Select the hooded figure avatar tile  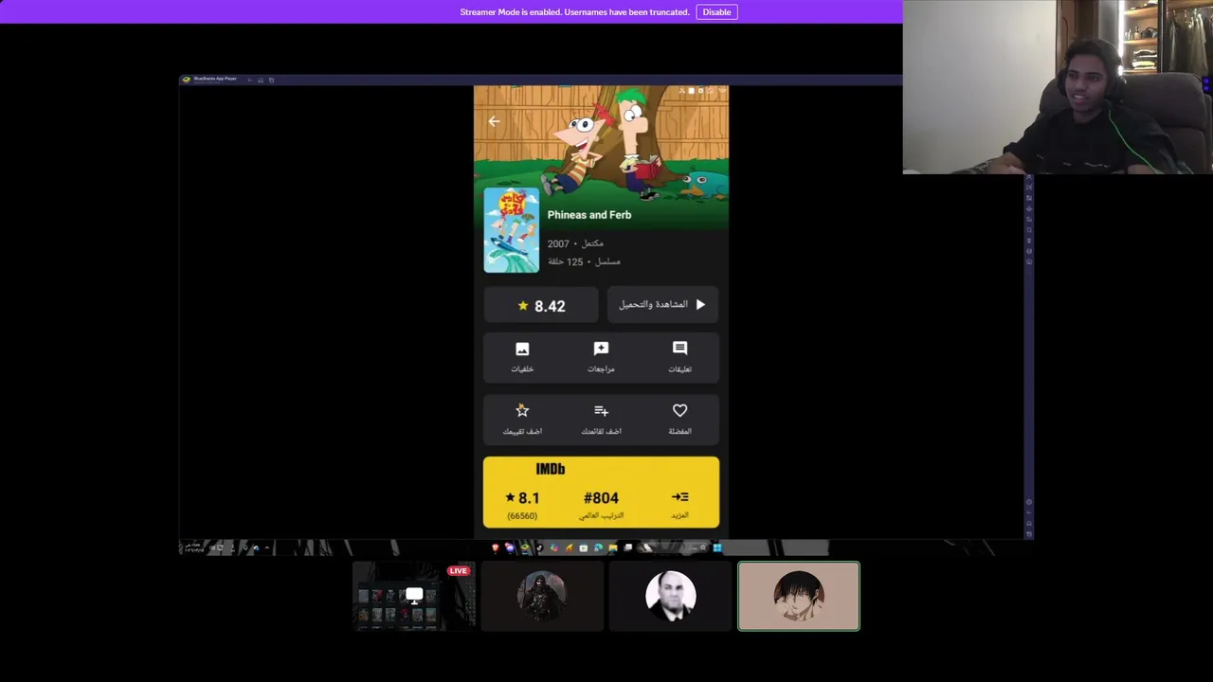[542, 596]
